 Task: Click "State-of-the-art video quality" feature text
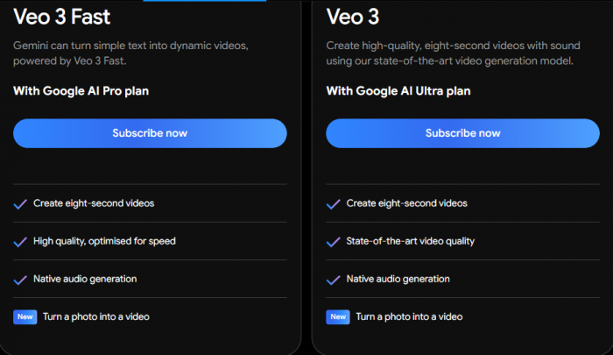pos(411,241)
